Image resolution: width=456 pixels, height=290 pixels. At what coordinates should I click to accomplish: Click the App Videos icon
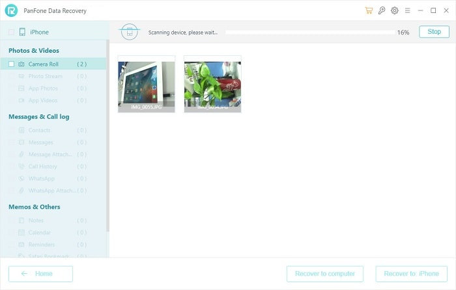tap(21, 100)
